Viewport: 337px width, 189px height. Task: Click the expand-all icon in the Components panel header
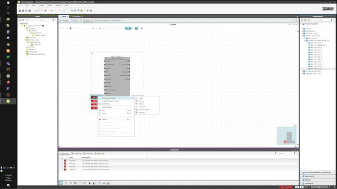302,20
